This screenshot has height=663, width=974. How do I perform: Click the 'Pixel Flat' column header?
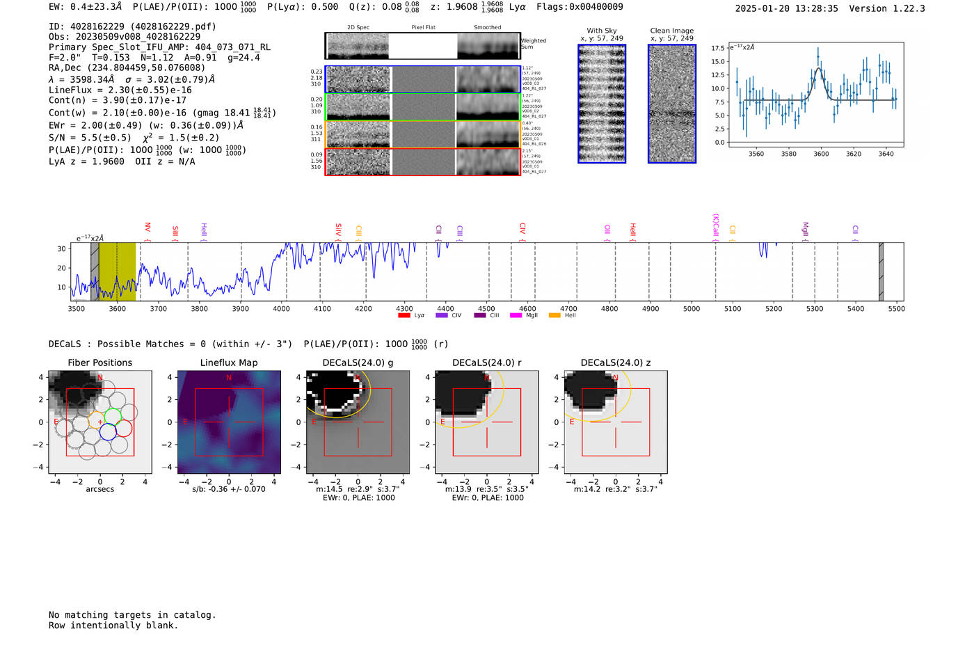click(x=423, y=28)
